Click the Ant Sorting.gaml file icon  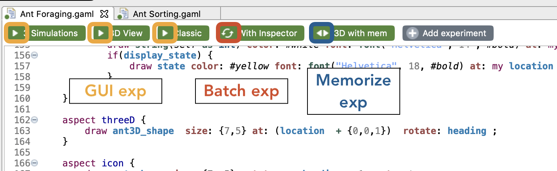(124, 14)
